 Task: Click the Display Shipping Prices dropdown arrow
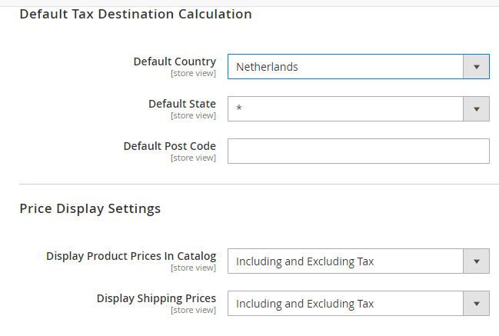pyautogui.click(x=477, y=304)
